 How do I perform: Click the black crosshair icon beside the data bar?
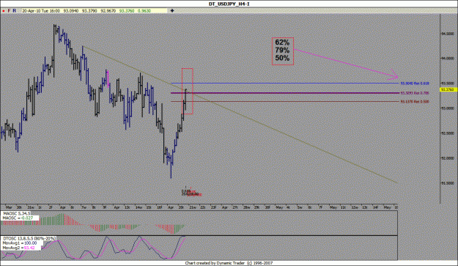point(172,11)
